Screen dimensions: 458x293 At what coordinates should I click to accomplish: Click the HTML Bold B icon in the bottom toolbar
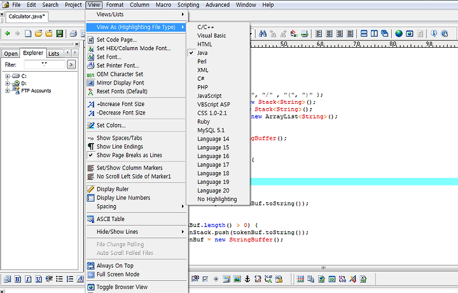tap(18, 279)
